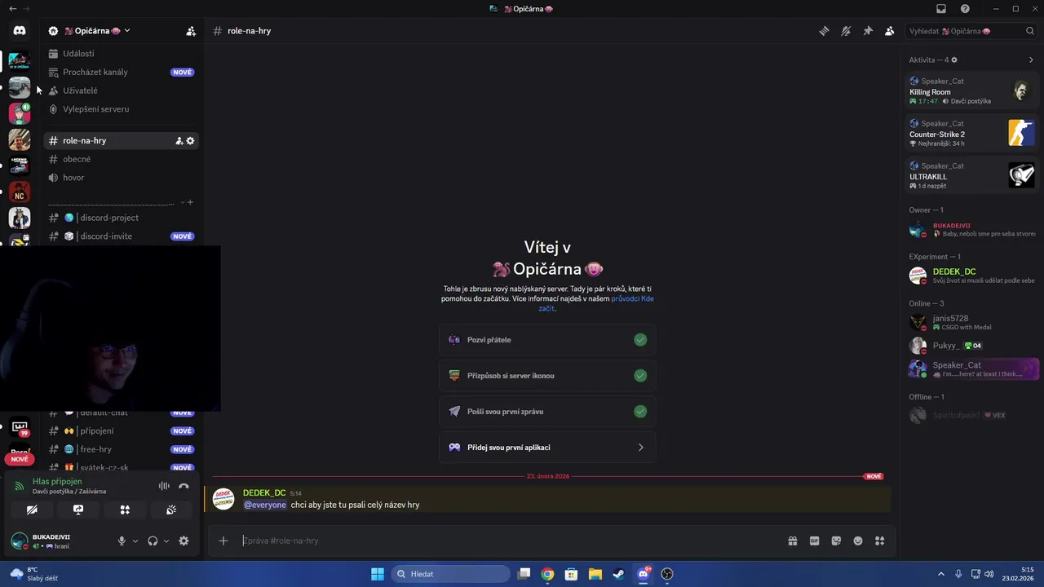Open Uživatelé list
This screenshot has height=587, width=1044.
click(121, 90)
